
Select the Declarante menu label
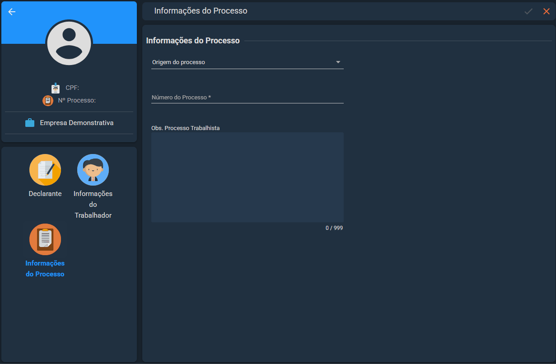coord(45,194)
